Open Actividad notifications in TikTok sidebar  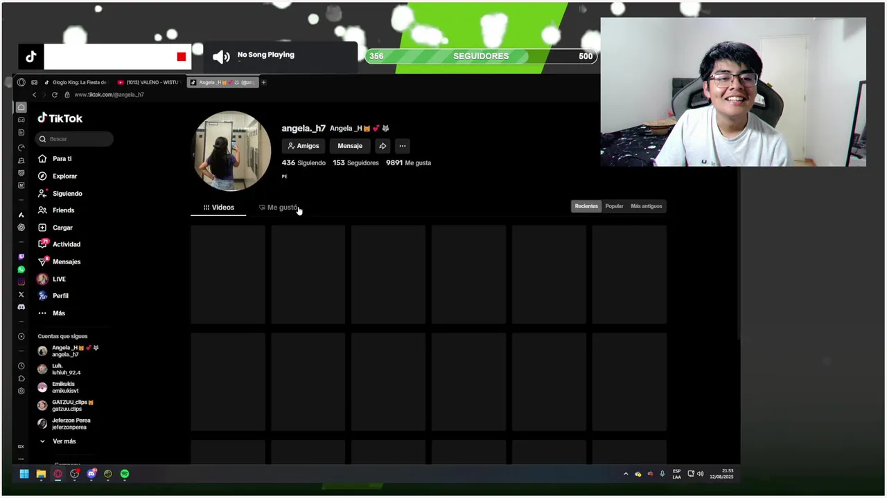click(60, 244)
